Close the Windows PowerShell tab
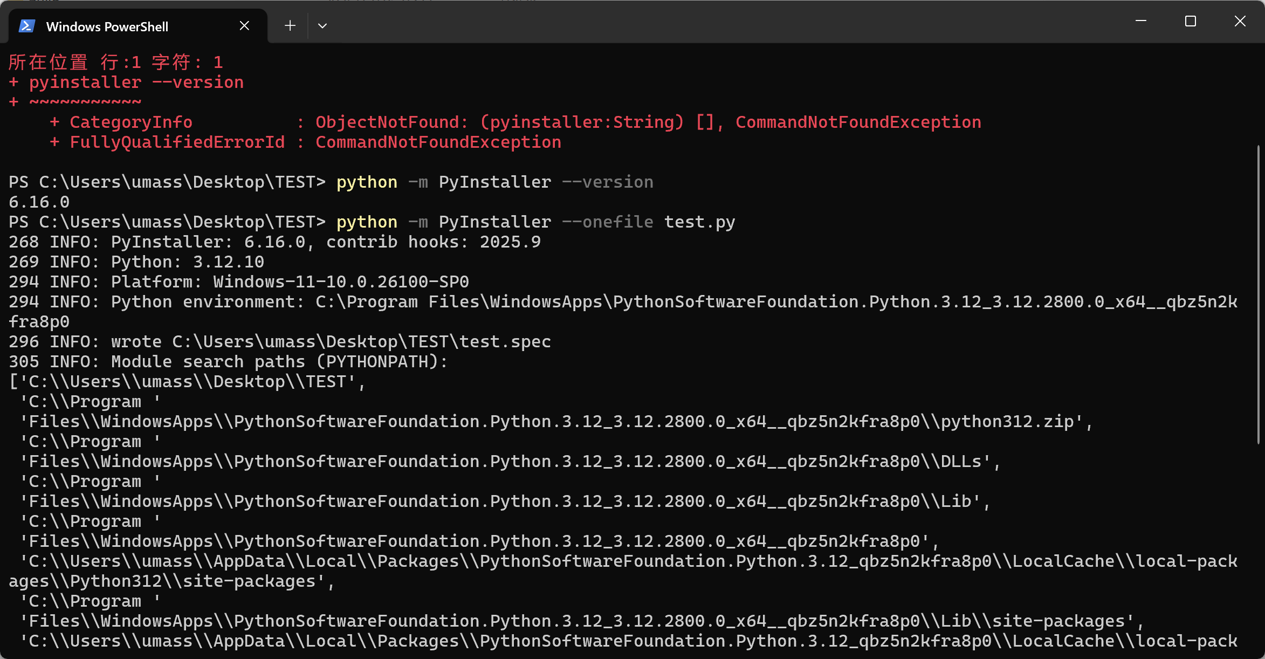 click(x=244, y=26)
